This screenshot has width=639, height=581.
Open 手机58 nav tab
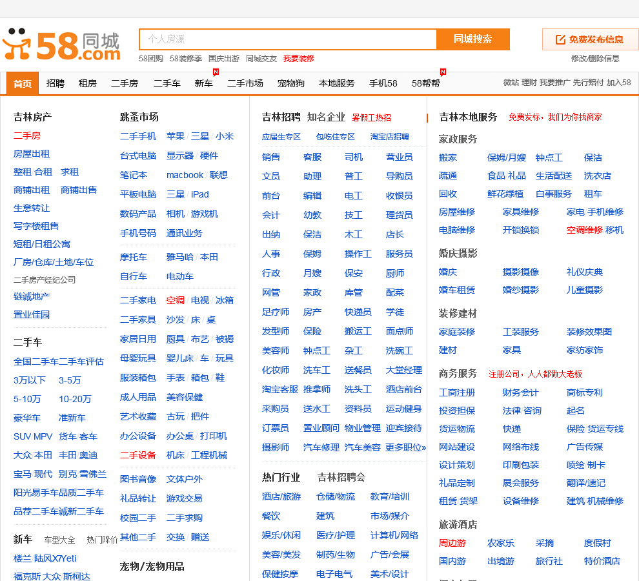(x=383, y=83)
